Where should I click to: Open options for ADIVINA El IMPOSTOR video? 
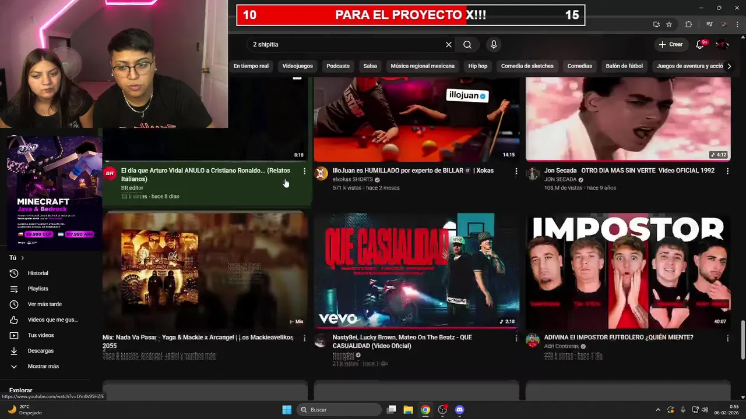[x=727, y=338]
